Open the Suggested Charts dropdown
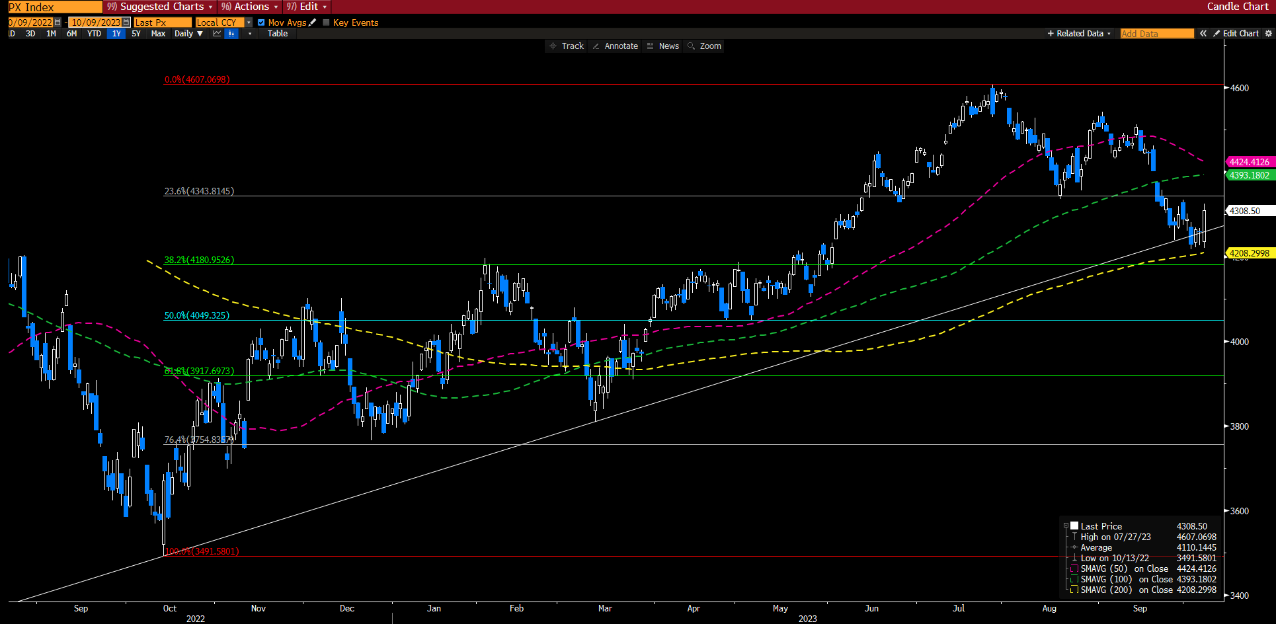This screenshot has width=1276, height=624. click(159, 7)
